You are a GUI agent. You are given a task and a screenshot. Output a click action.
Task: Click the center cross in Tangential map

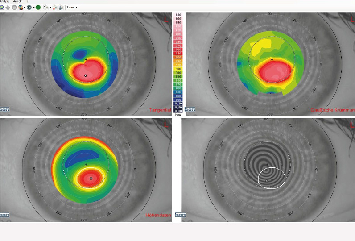click(x=86, y=59)
